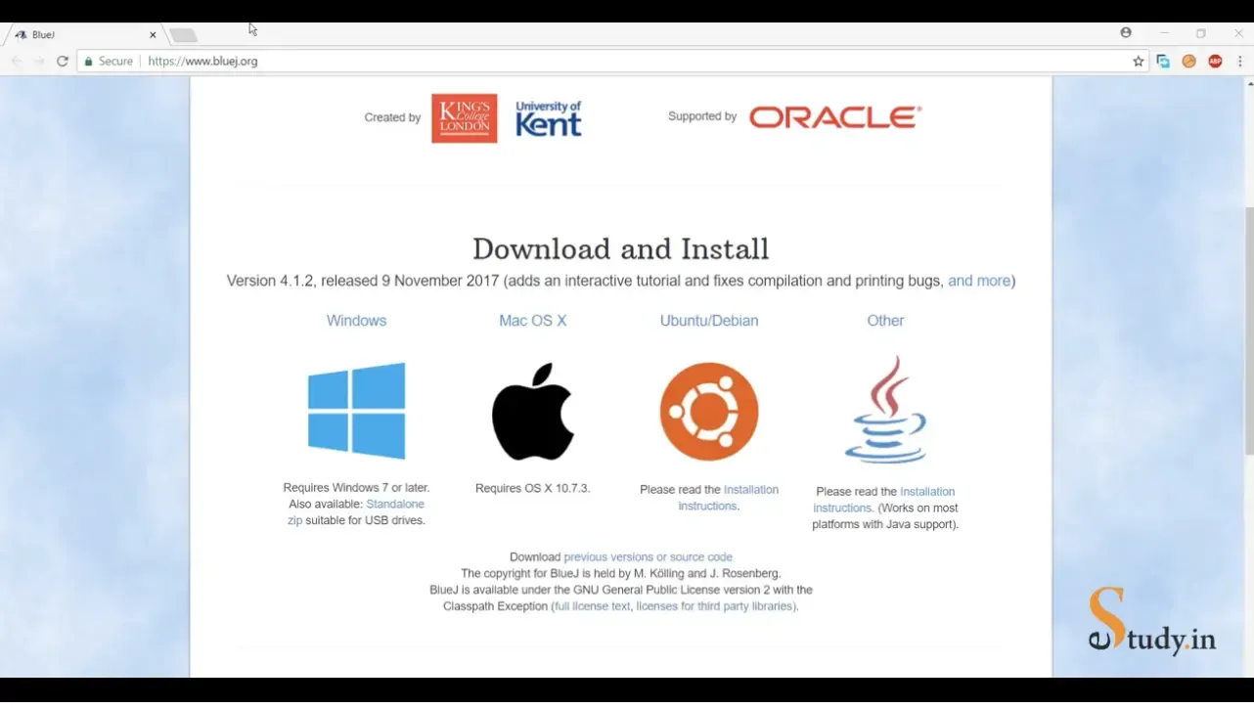Click the Secure padlock site info
This screenshot has width=1254, height=708.
[x=107, y=62]
